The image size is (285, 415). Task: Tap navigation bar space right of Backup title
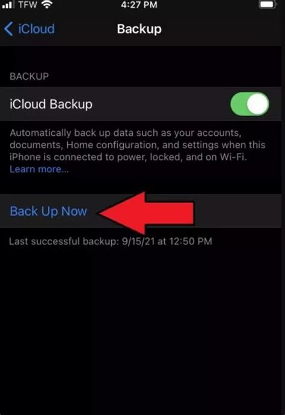coord(221,29)
